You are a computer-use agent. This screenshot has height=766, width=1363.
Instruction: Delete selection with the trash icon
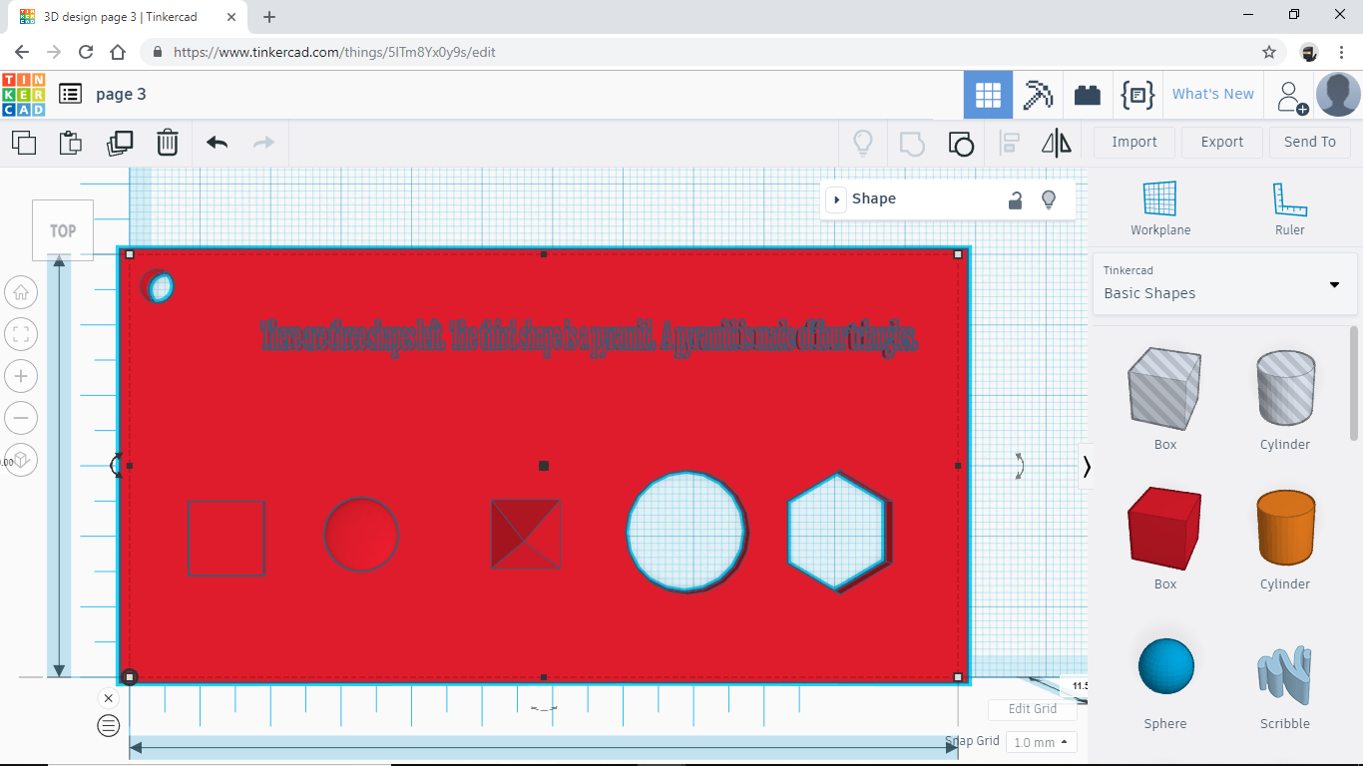[168, 143]
